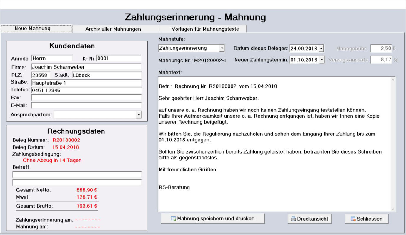
Task: Open the Ansprechpartner dropdown list
Action: [139, 115]
